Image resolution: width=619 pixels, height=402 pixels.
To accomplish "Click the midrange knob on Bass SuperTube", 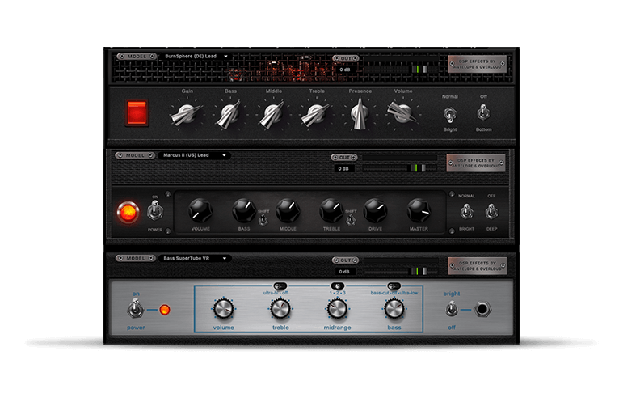I will point(337,308).
